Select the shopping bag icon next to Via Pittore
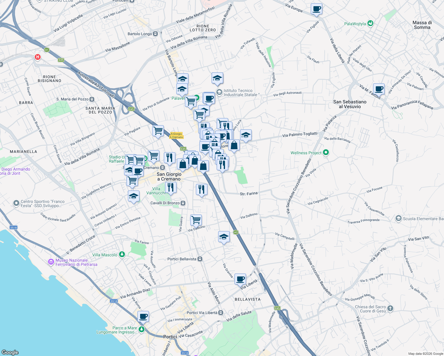The image size is (444, 356). (234, 145)
